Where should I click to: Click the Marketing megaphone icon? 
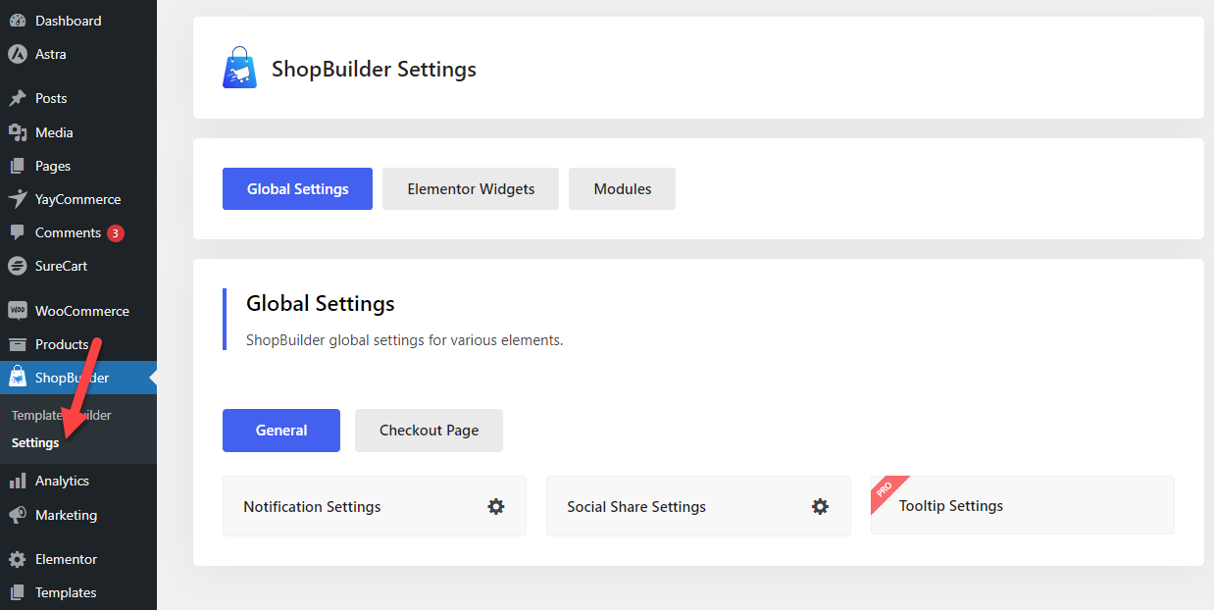17,515
